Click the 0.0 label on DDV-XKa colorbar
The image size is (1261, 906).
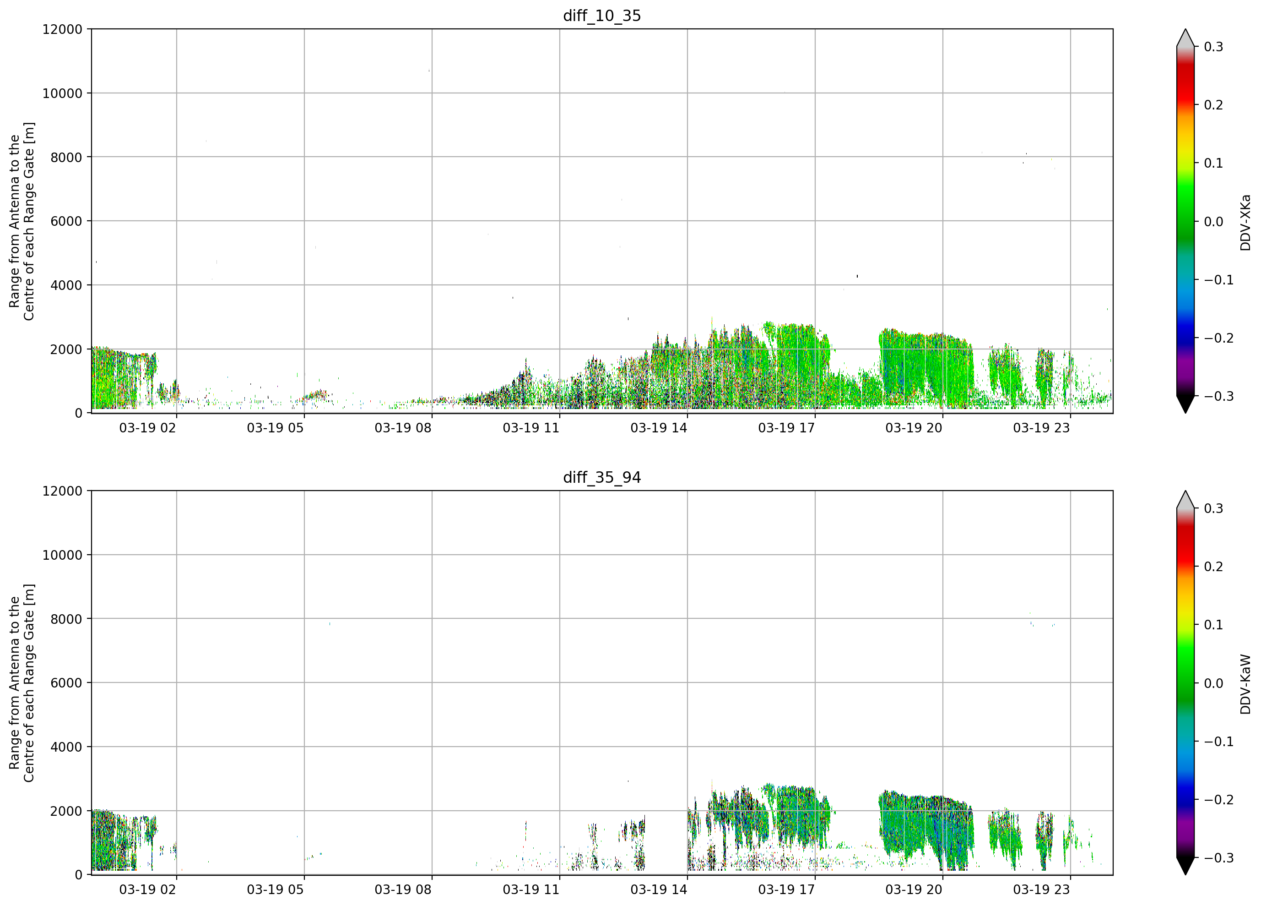[1213, 222]
